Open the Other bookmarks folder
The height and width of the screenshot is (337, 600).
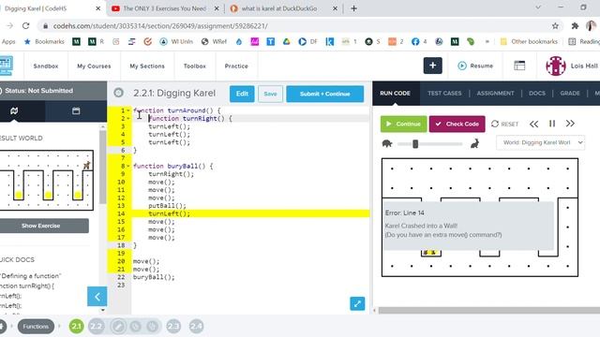coord(529,41)
